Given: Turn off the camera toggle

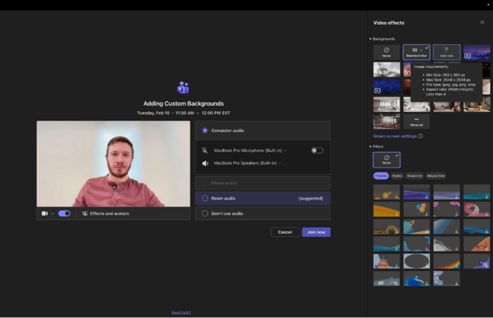Looking at the screenshot, I should tap(65, 214).
